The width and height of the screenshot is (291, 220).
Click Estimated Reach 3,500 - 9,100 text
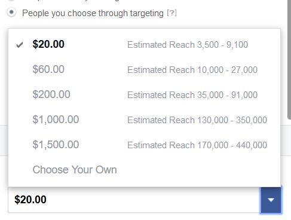click(188, 45)
